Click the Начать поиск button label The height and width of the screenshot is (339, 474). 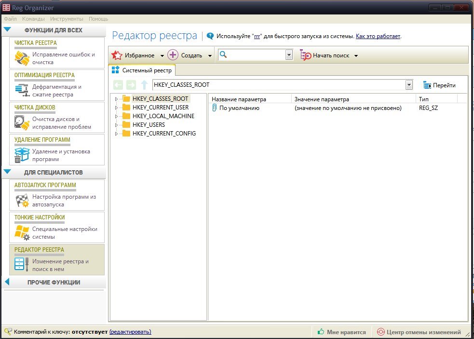(x=331, y=55)
